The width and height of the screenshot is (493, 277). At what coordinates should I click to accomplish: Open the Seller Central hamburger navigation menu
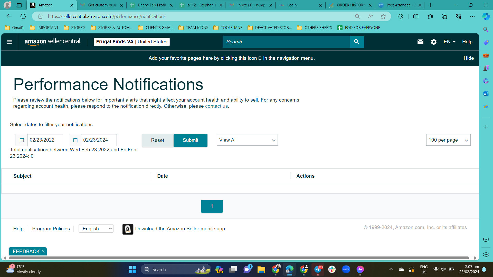click(x=10, y=42)
